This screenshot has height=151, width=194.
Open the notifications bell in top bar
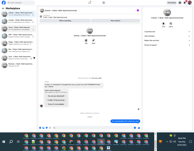(185, 3)
